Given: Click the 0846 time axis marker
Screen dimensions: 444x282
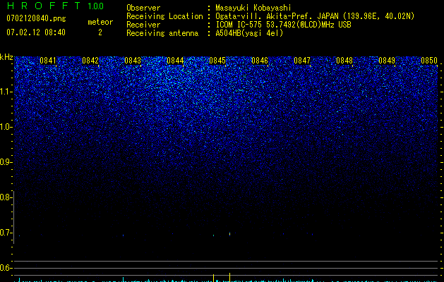Looking at the screenshot, I should tap(260, 61).
